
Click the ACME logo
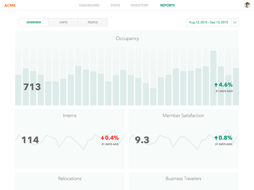coord(10,5)
